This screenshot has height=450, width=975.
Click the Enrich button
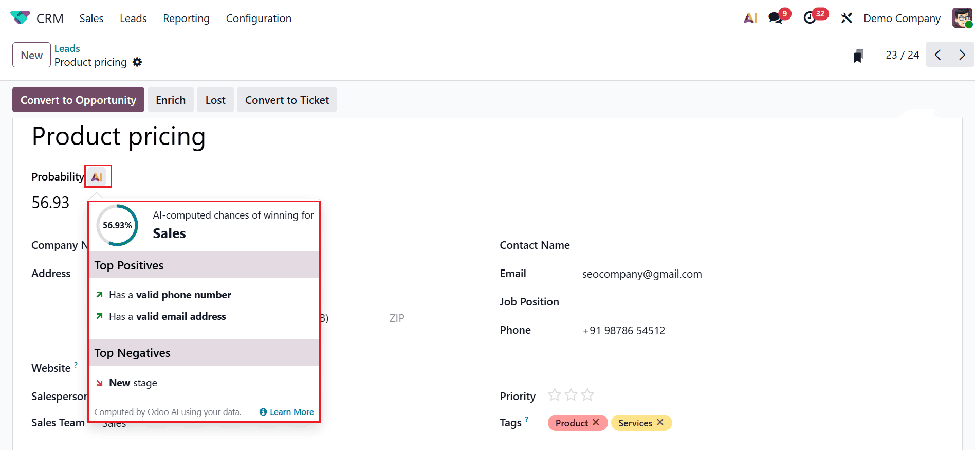tap(171, 100)
